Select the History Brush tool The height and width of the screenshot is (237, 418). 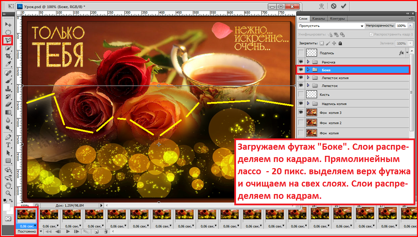[8, 97]
